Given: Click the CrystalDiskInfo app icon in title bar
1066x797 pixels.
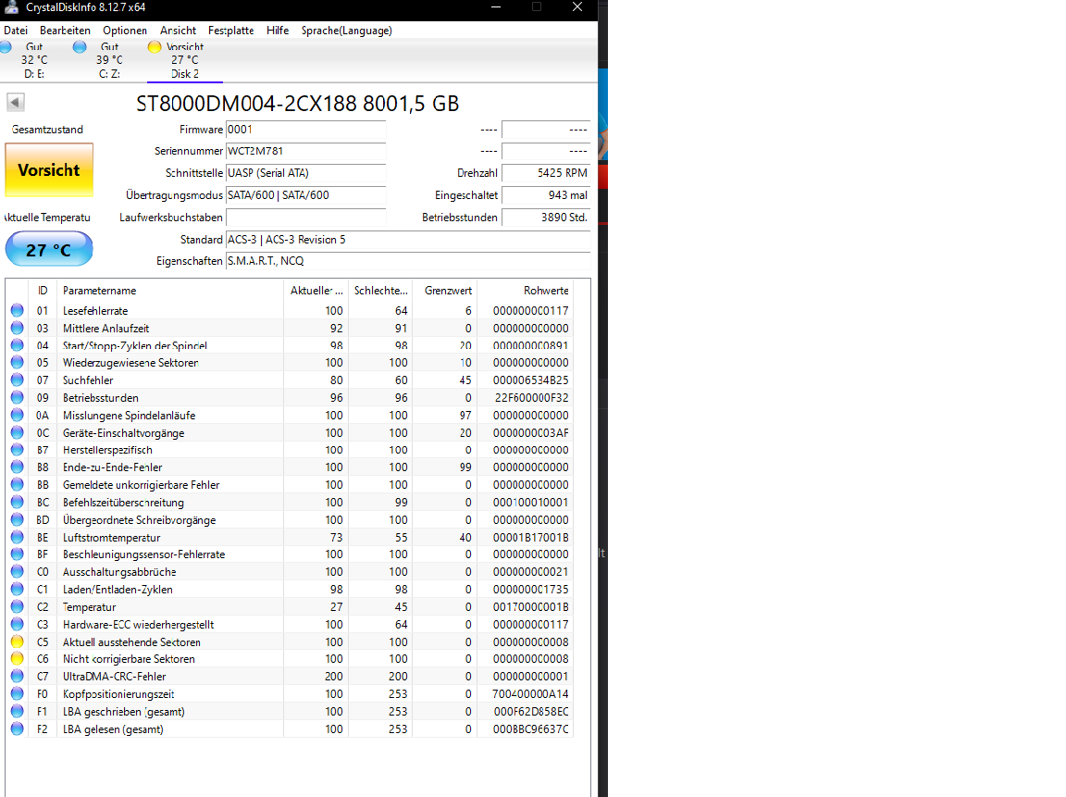Looking at the screenshot, I should 11,7.
